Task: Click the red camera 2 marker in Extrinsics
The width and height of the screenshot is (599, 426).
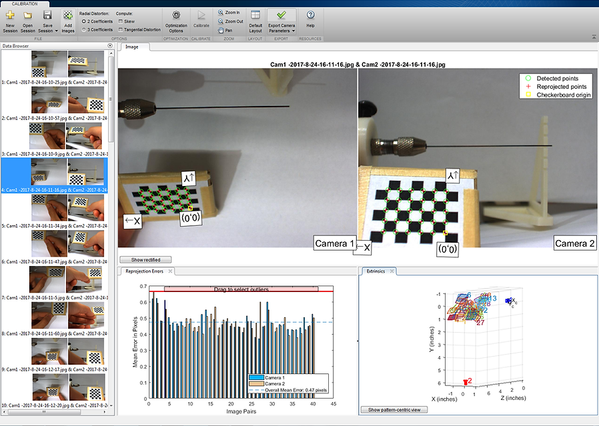Action: tap(466, 382)
